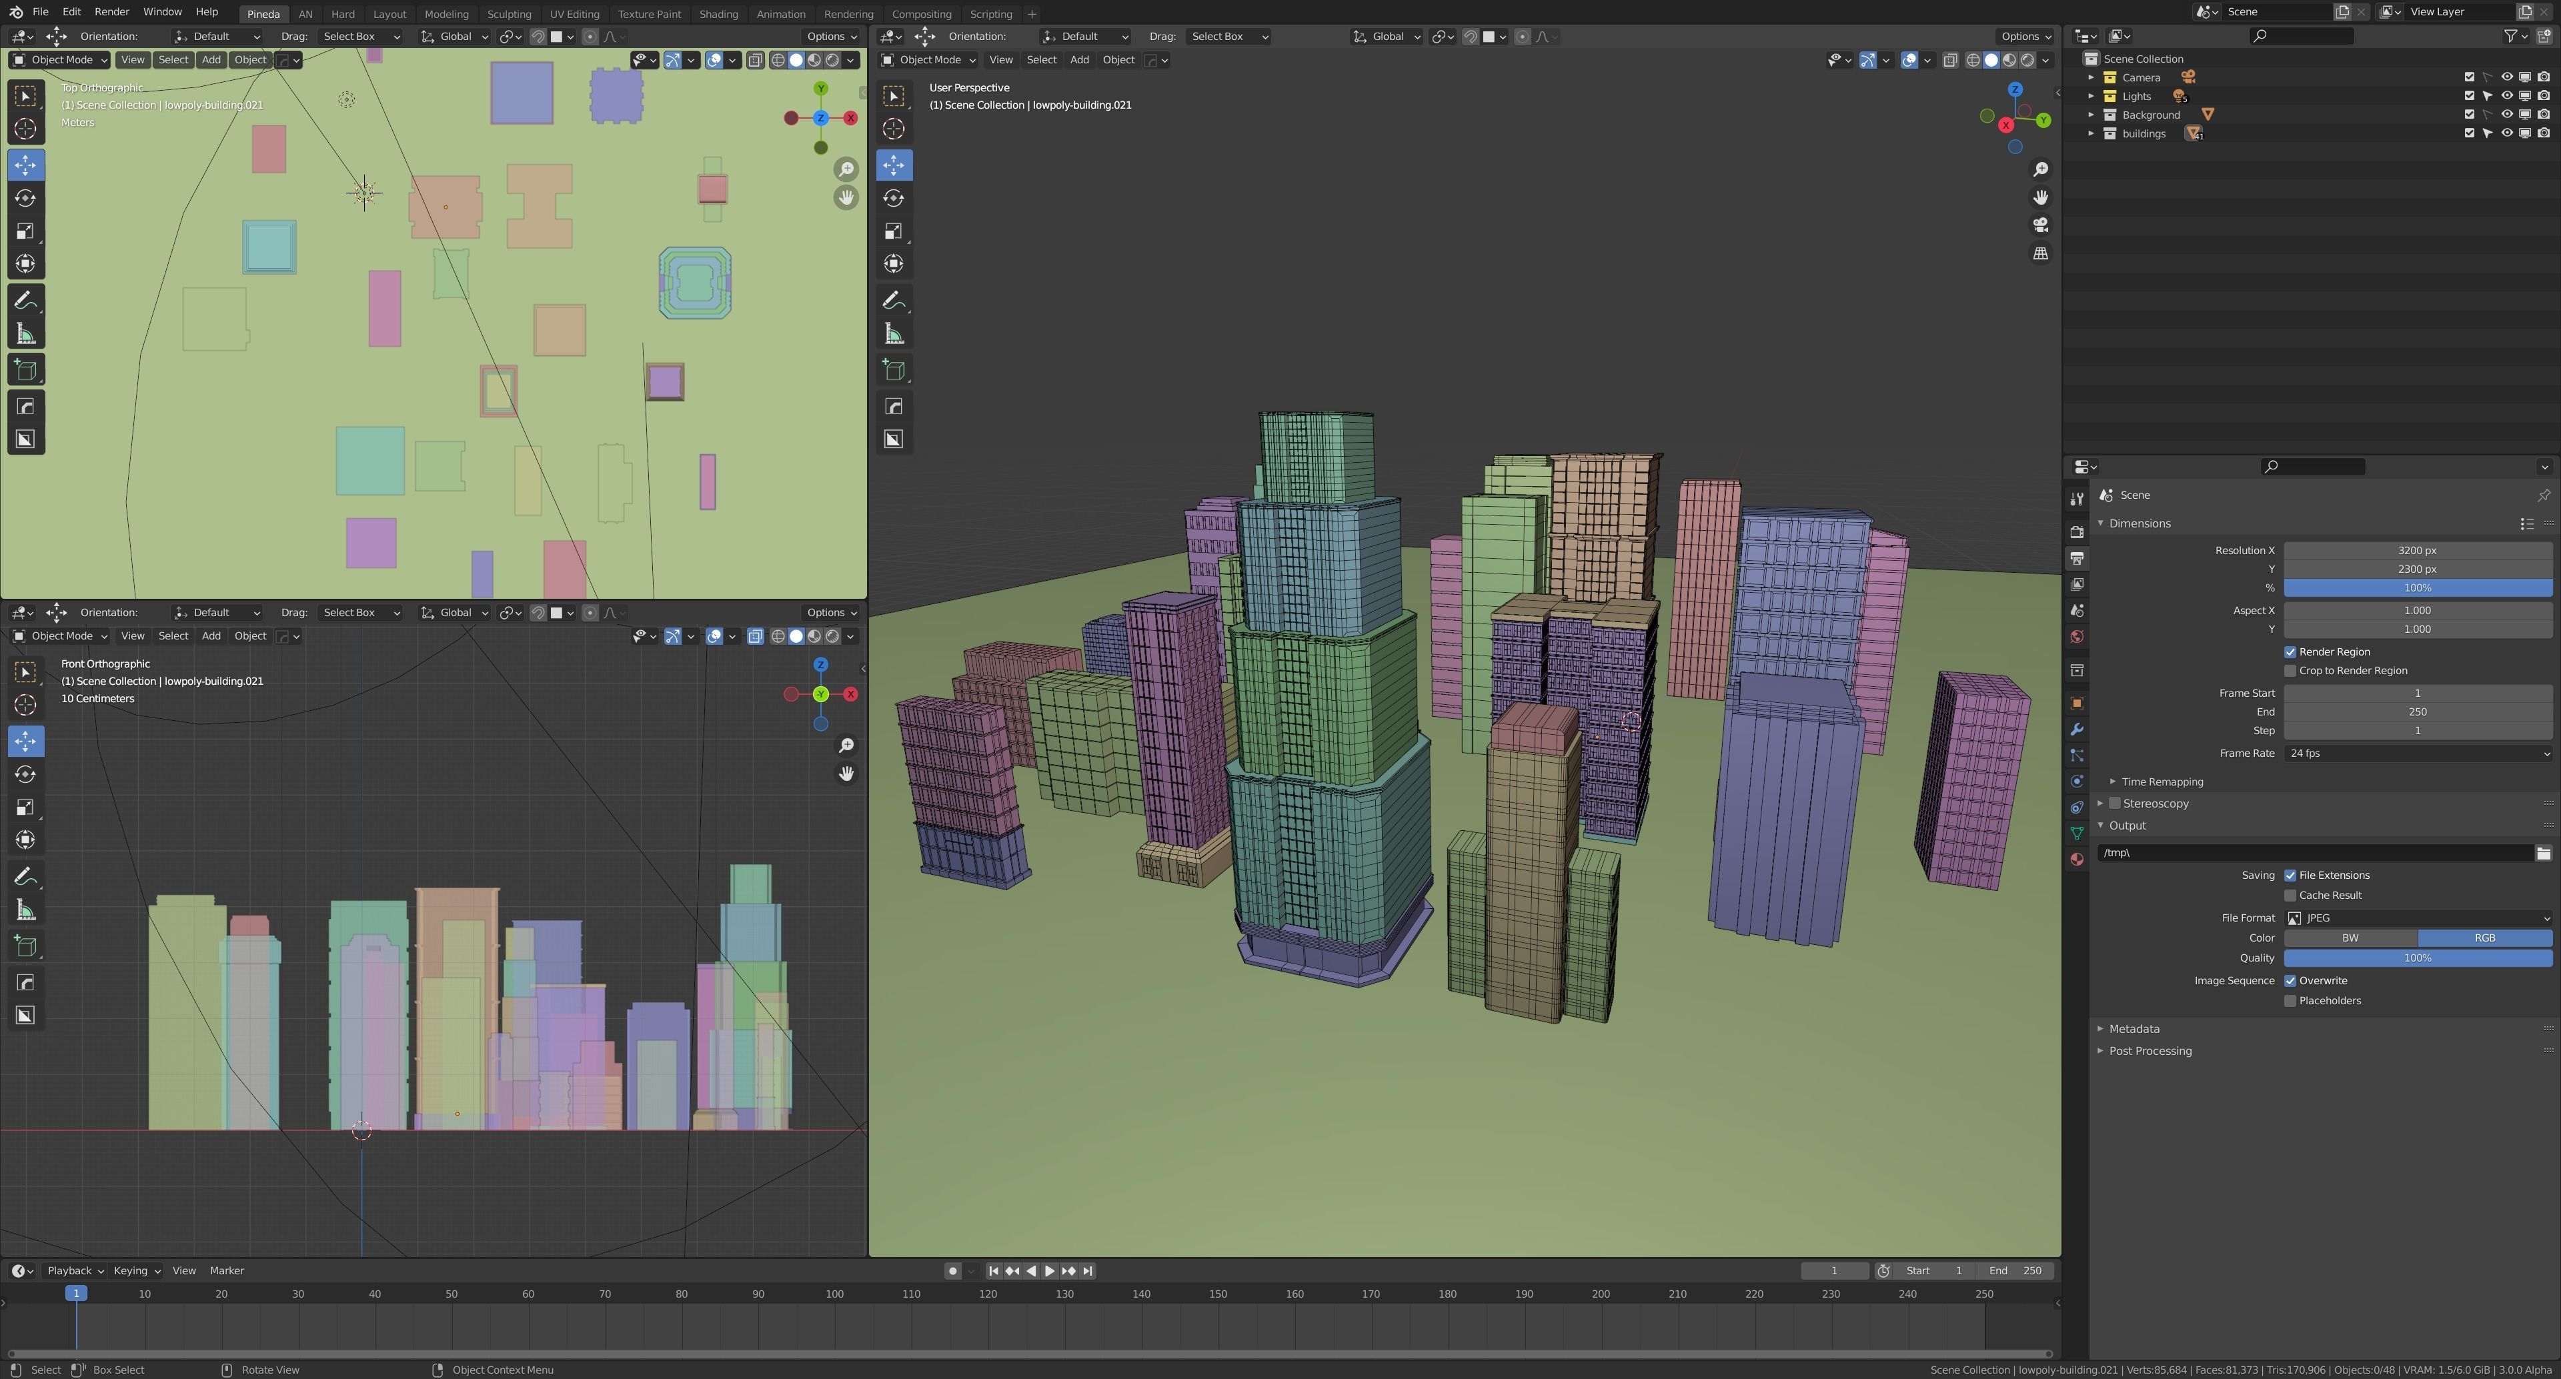The image size is (2561, 1379).
Task: Open the Output properties tab
Action: (x=2076, y=557)
